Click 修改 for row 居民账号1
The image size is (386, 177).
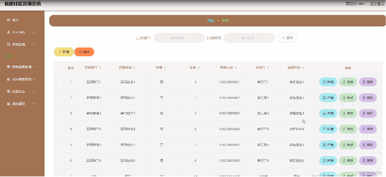click(x=348, y=82)
